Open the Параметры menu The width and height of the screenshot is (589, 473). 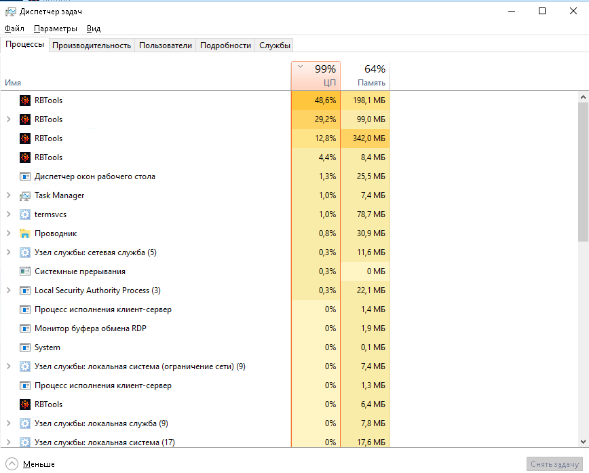pyautogui.click(x=56, y=29)
